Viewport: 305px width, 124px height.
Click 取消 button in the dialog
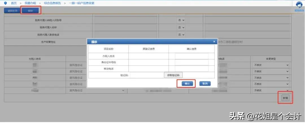pos(205,84)
